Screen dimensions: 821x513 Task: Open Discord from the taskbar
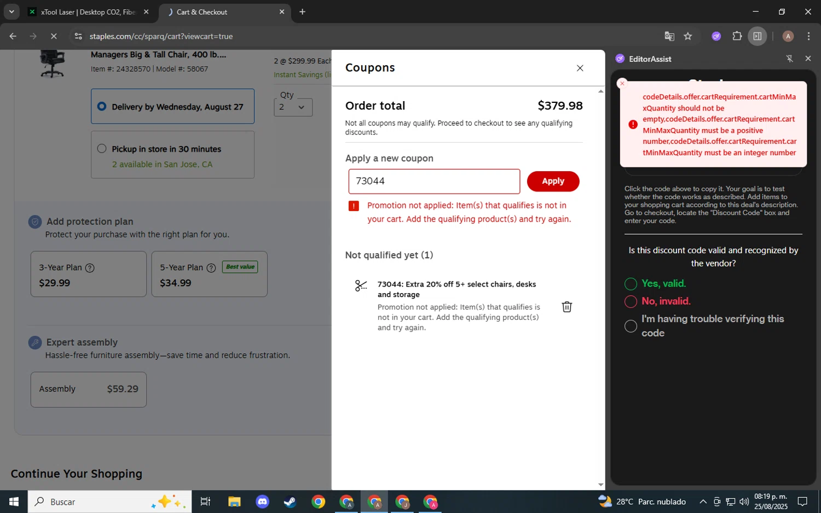coord(262,502)
